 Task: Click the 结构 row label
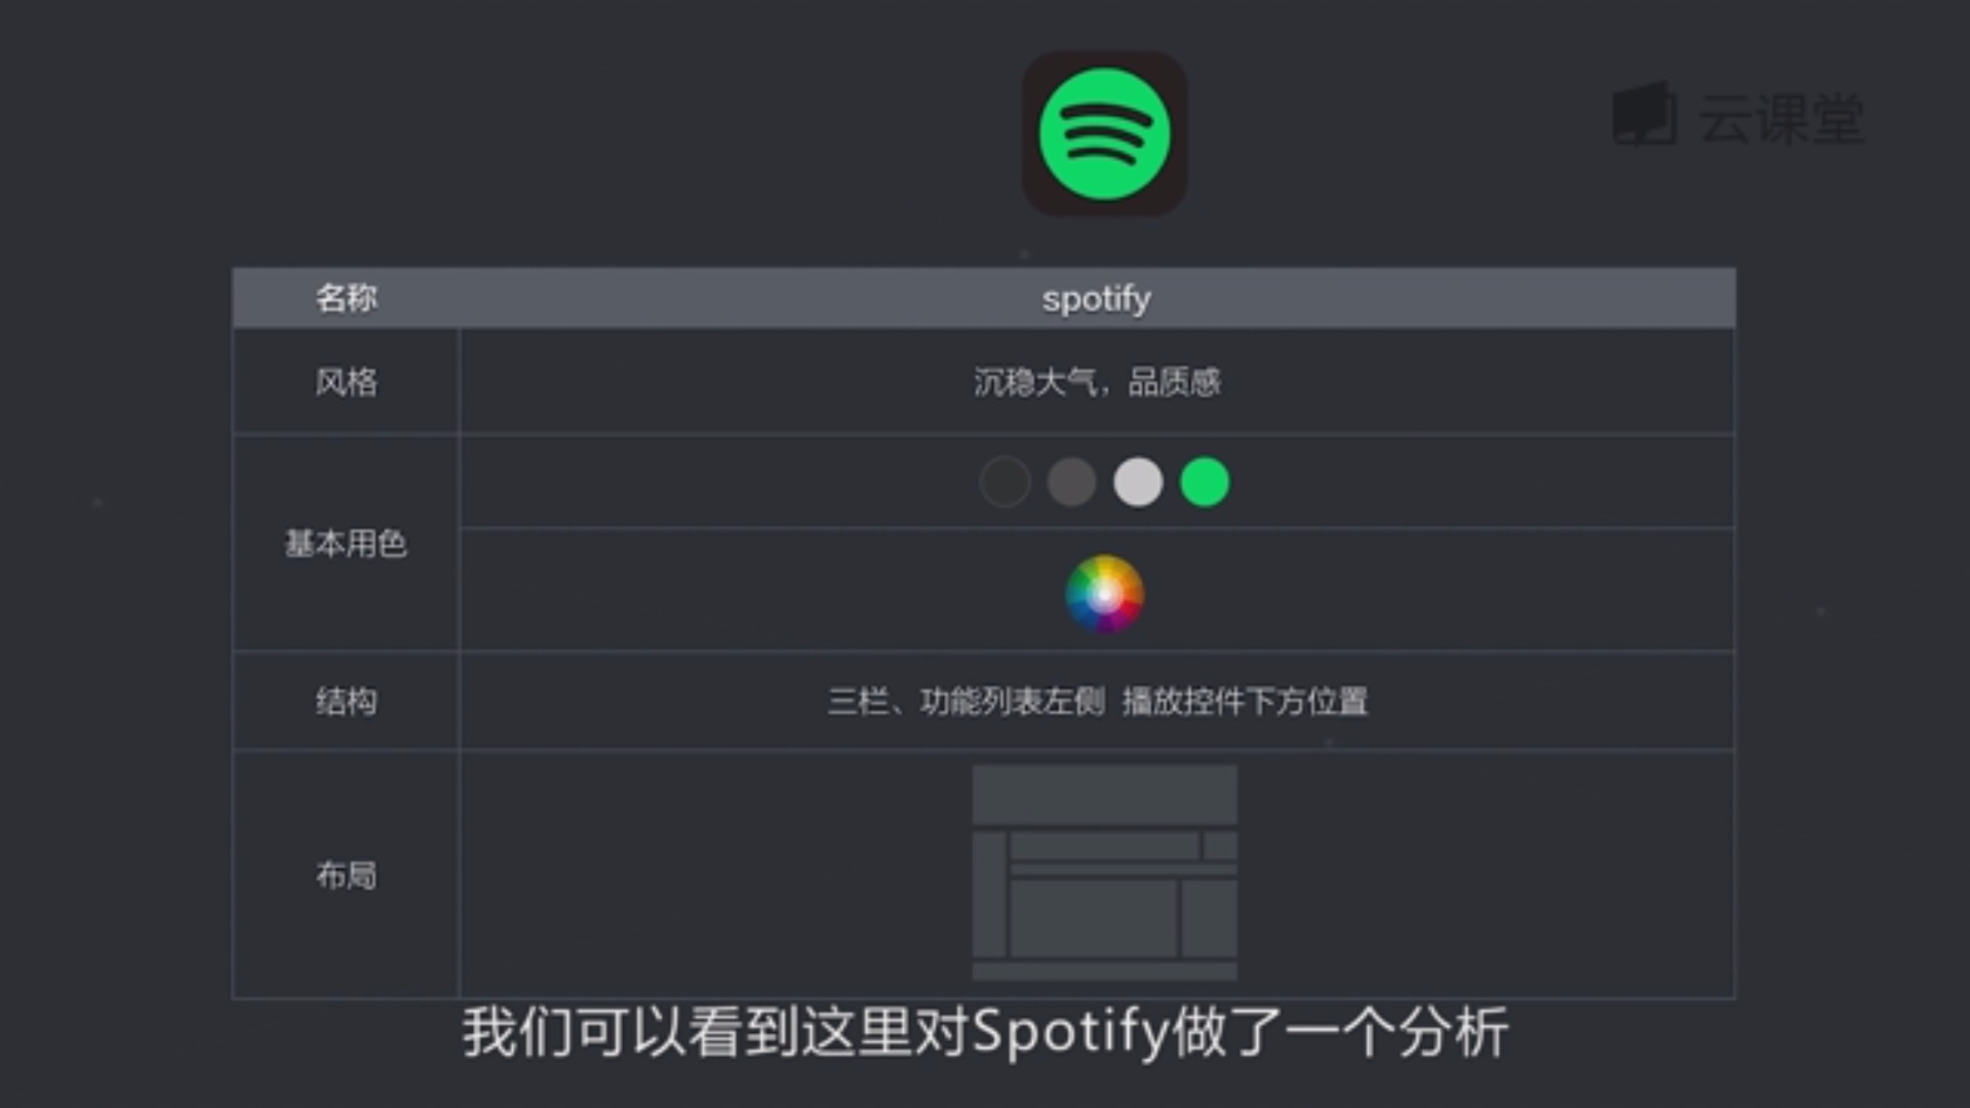(x=345, y=701)
